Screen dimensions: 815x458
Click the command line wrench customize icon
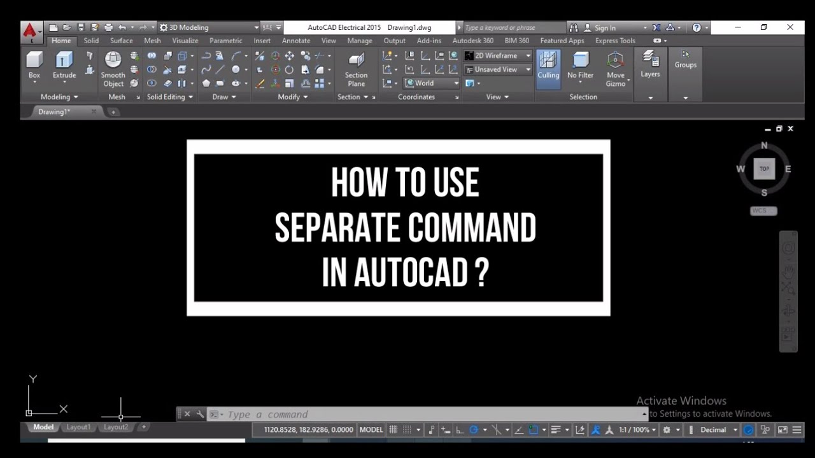coord(200,414)
